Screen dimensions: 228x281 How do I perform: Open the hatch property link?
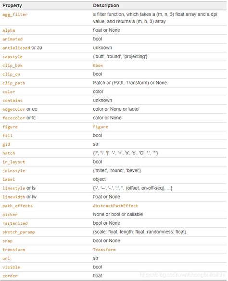pos(9,153)
